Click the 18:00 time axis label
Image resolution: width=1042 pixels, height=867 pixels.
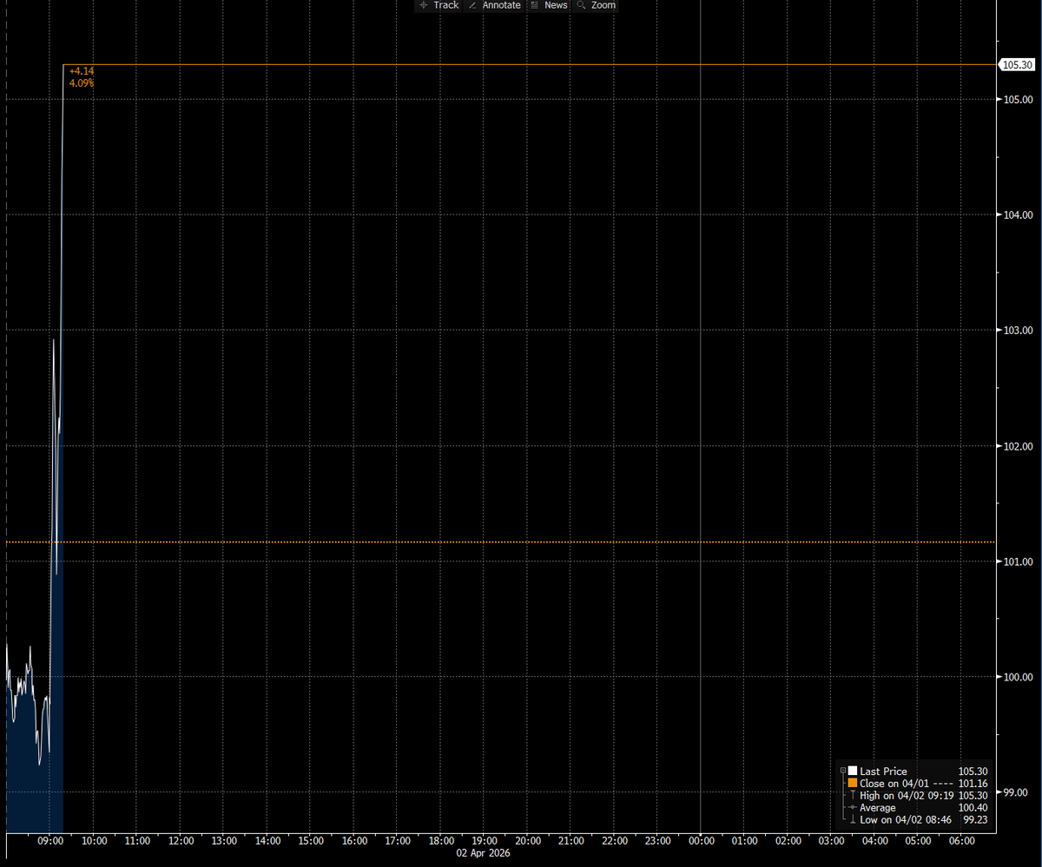point(441,840)
